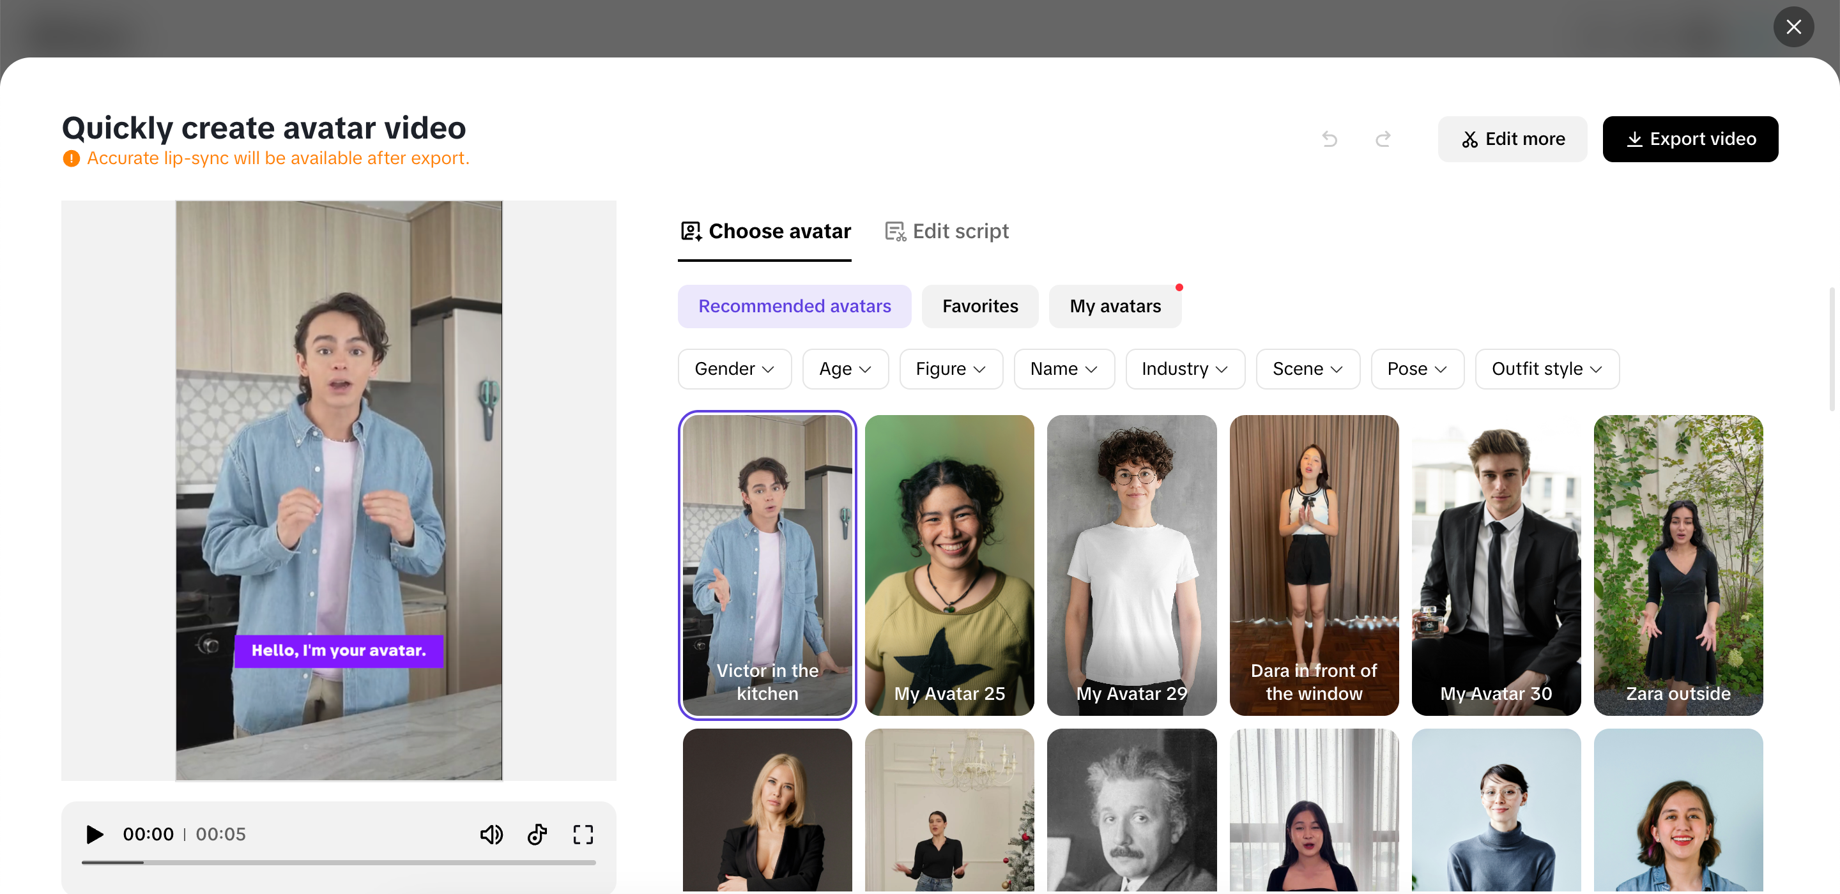Screen dimensions: 1840x894
Task: Open the Industry filter dropdown
Action: click(1184, 369)
